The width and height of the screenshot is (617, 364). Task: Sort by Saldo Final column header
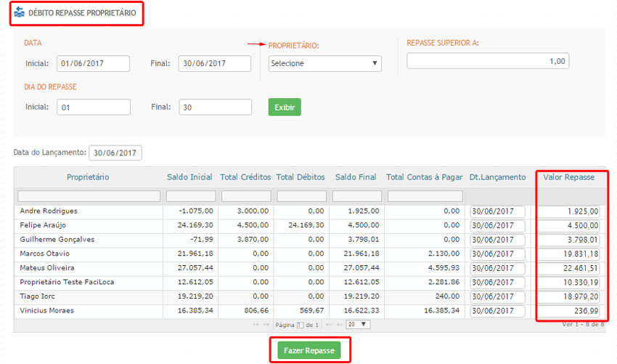point(356,177)
